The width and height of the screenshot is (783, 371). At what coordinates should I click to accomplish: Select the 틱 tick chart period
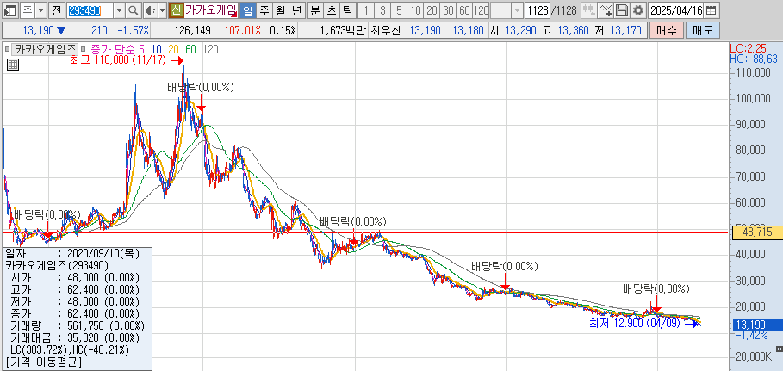347,10
